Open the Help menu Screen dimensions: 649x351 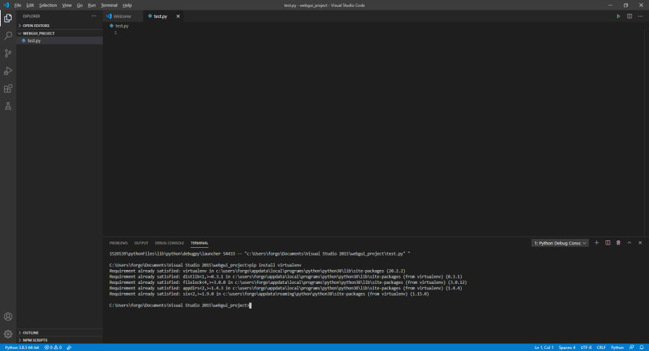pos(127,6)
